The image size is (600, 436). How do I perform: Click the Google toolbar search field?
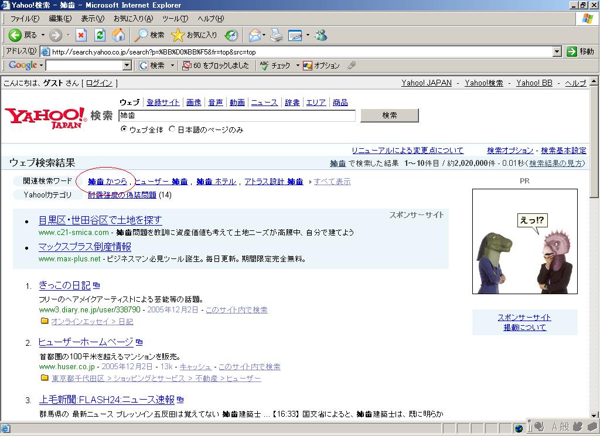click(84, 66)
